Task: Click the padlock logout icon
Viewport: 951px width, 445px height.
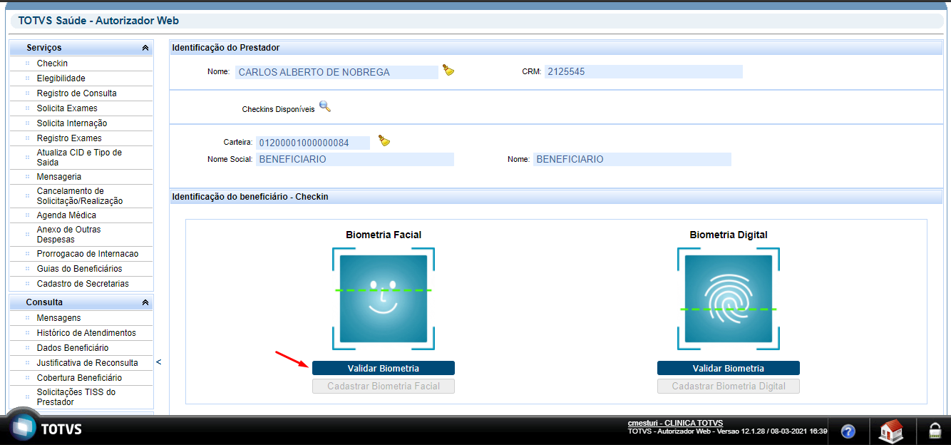Action: coord(934,431)
